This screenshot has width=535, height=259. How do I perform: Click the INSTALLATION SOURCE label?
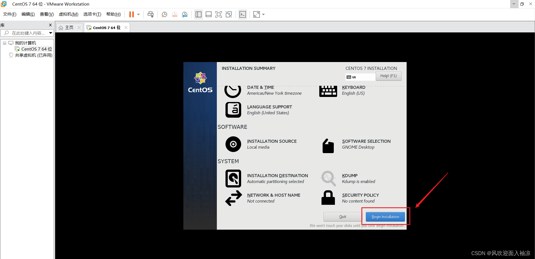[272, 141]
